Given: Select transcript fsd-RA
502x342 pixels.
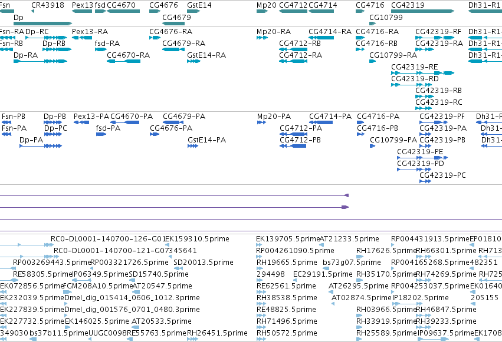Looking at the screenshot, I should (x=107, y=44).
